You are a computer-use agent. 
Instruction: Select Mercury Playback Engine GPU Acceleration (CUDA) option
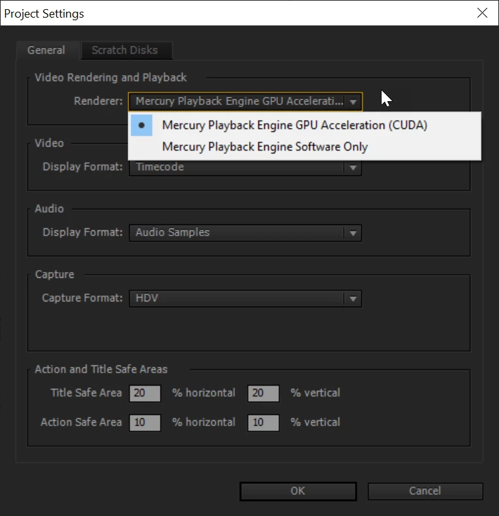(305, 125)
